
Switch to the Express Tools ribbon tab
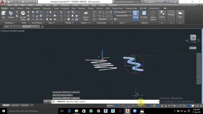[x=118, y=8]
